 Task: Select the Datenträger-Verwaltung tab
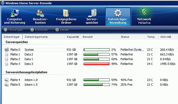coord(118,17)
